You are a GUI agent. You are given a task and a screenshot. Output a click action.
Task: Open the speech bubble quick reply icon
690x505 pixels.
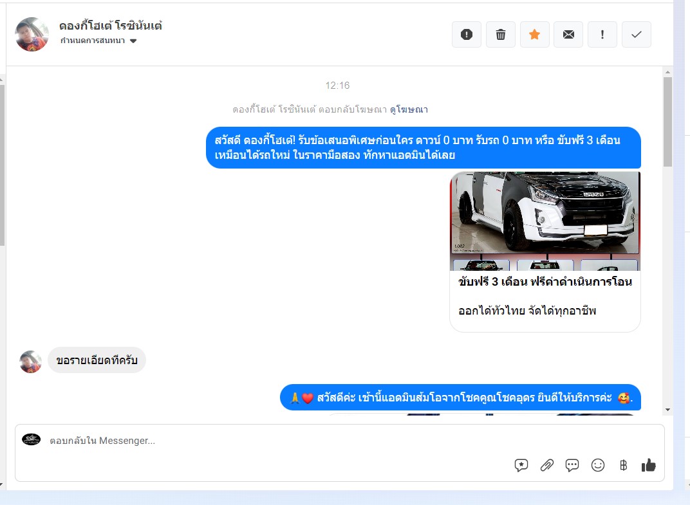(572, 465)
